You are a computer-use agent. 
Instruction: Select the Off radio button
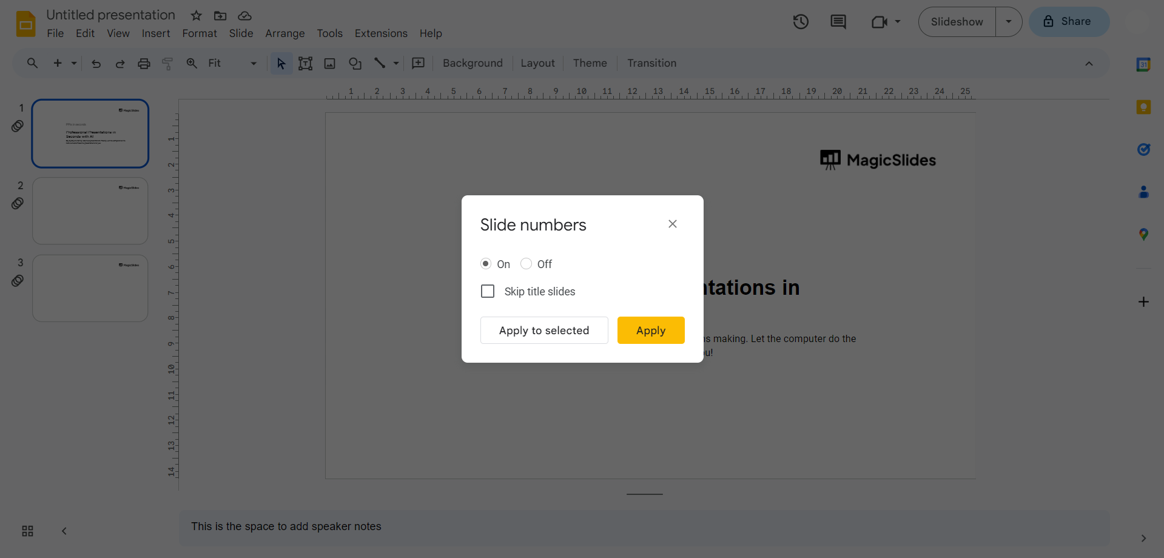point(526,264)
